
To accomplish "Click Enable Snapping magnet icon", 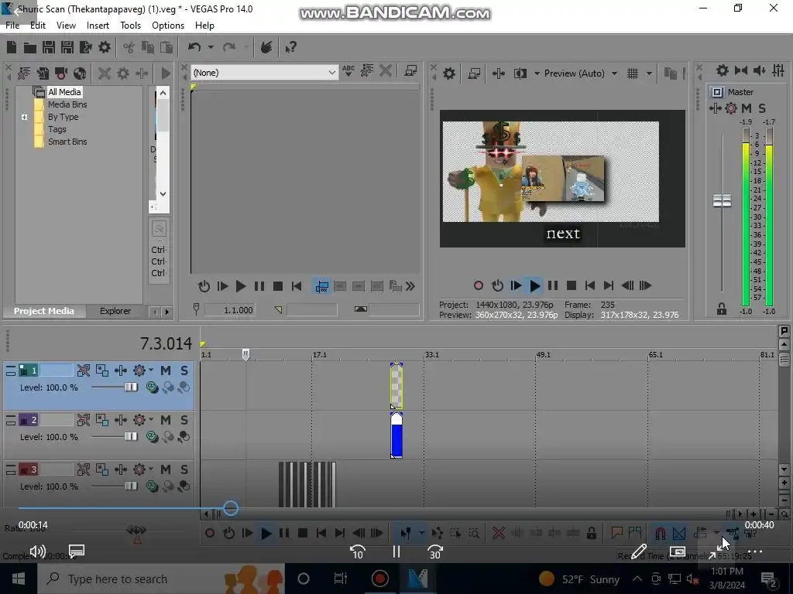I will click(660, 533).
